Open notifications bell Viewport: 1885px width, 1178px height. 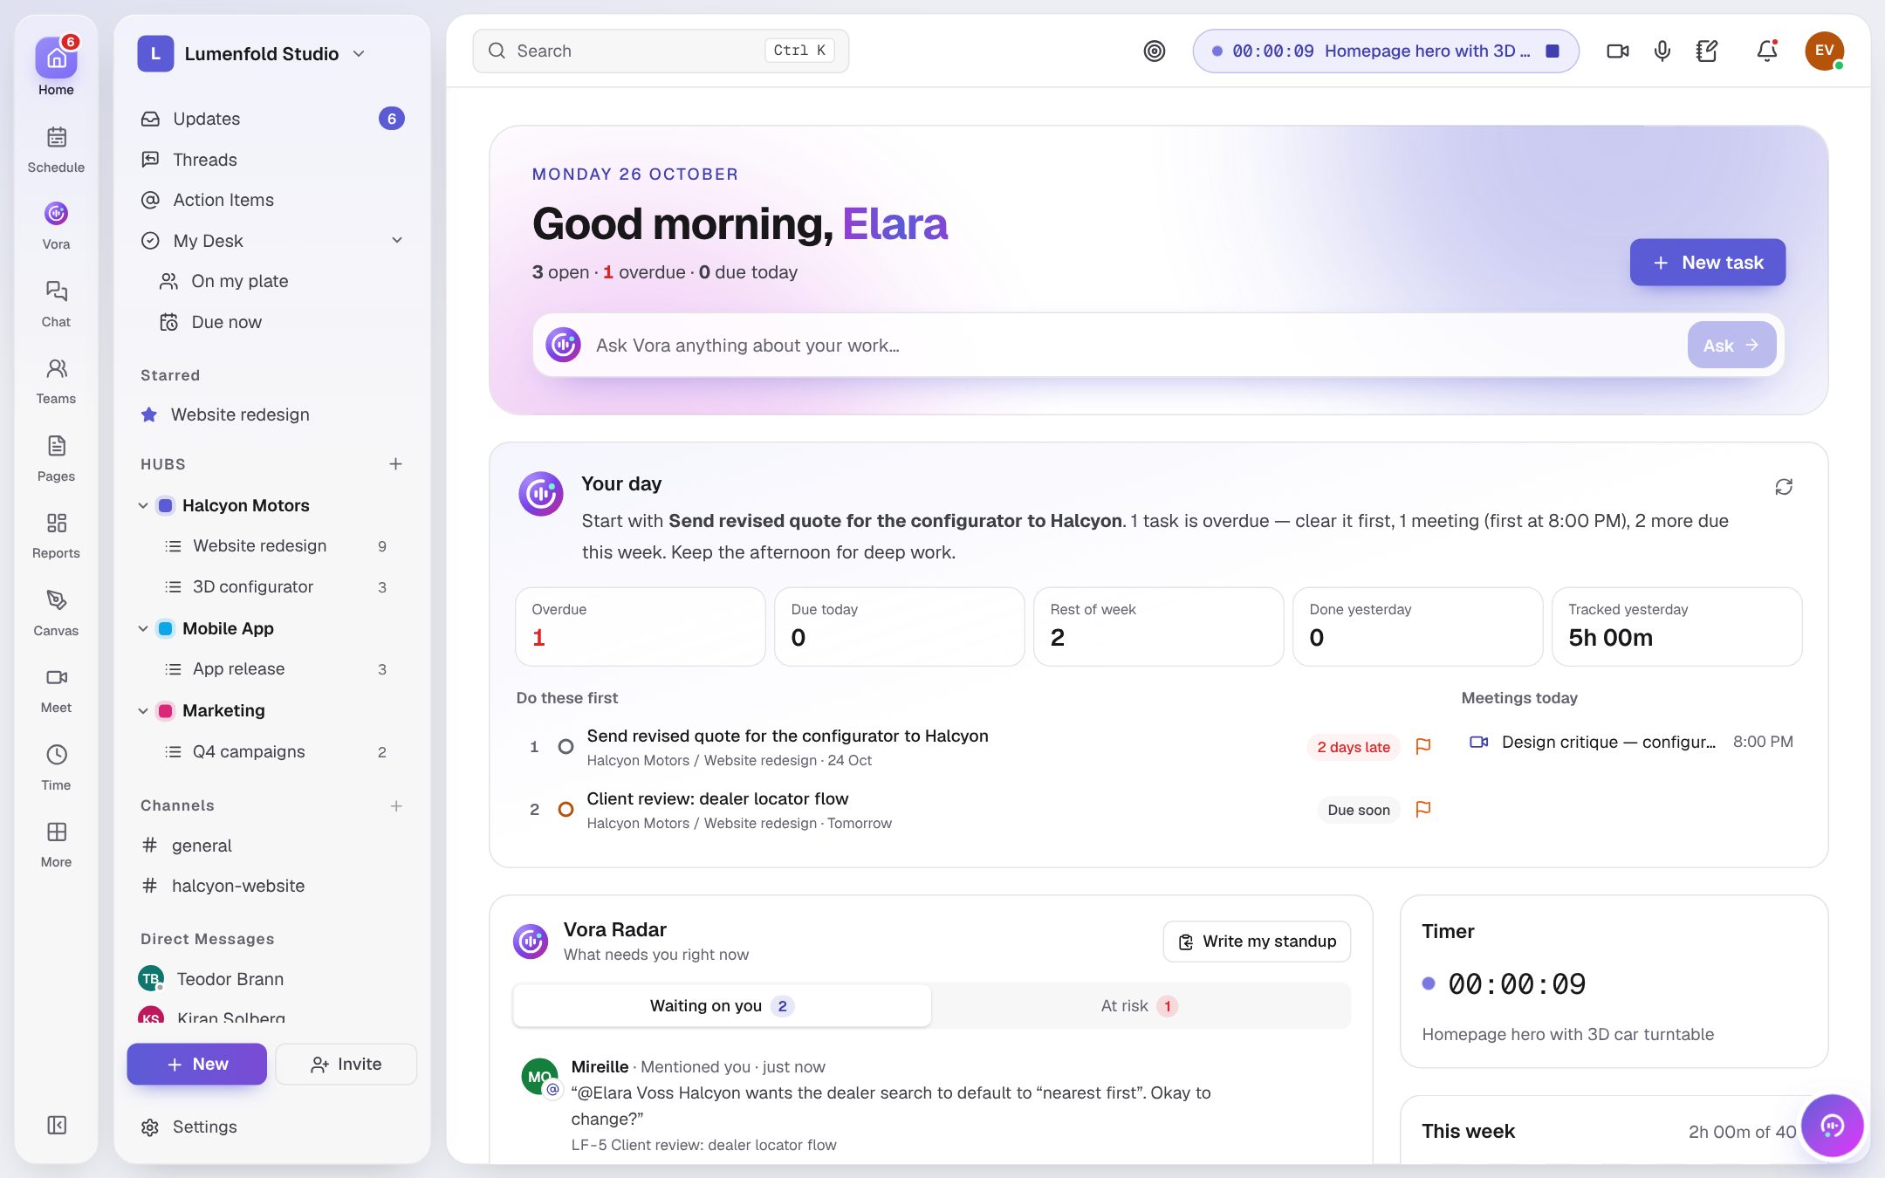1767,51
